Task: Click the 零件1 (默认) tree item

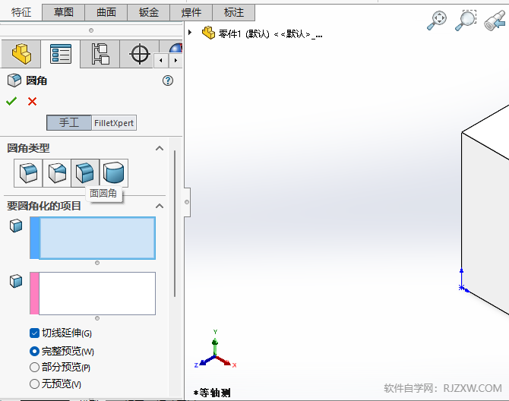Action: pos(270,33)
